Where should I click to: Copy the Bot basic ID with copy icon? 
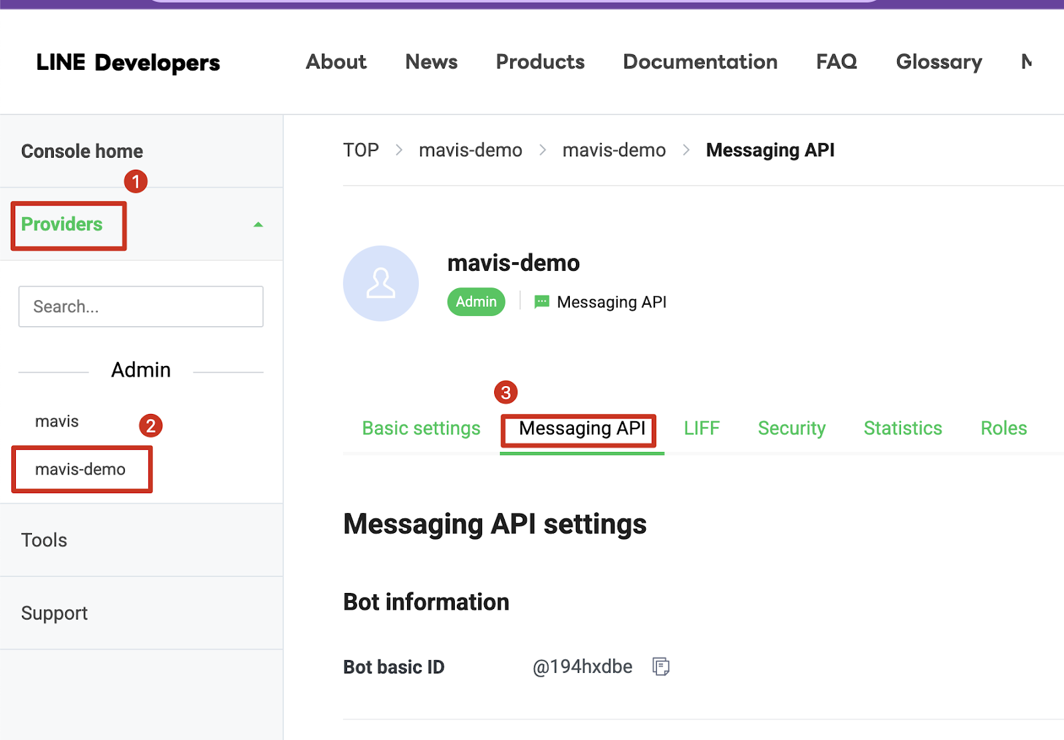(661, 666)
